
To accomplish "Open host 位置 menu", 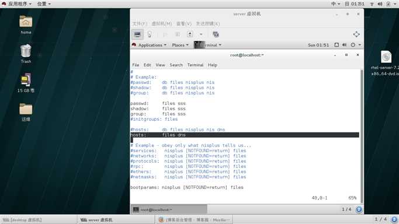I will click(x=44, y=4).
